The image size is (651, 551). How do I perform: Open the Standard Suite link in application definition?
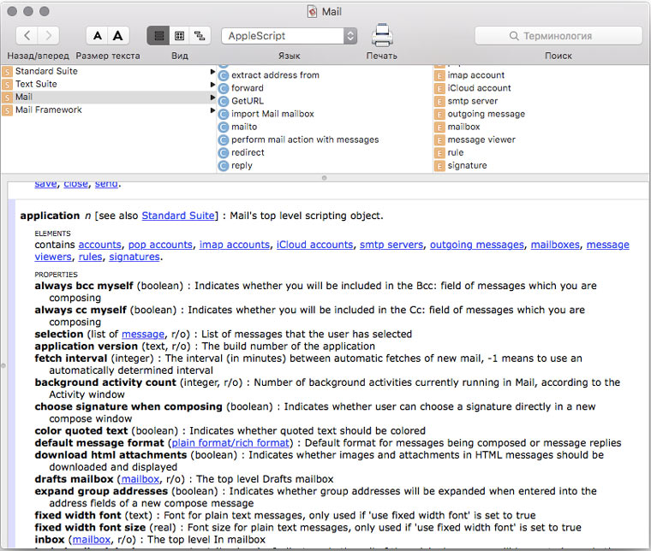tap(178, 216)
